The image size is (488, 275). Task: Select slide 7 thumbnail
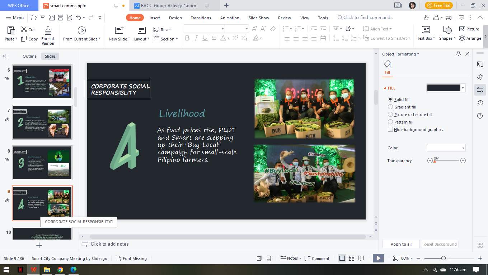tap(42, 122)
